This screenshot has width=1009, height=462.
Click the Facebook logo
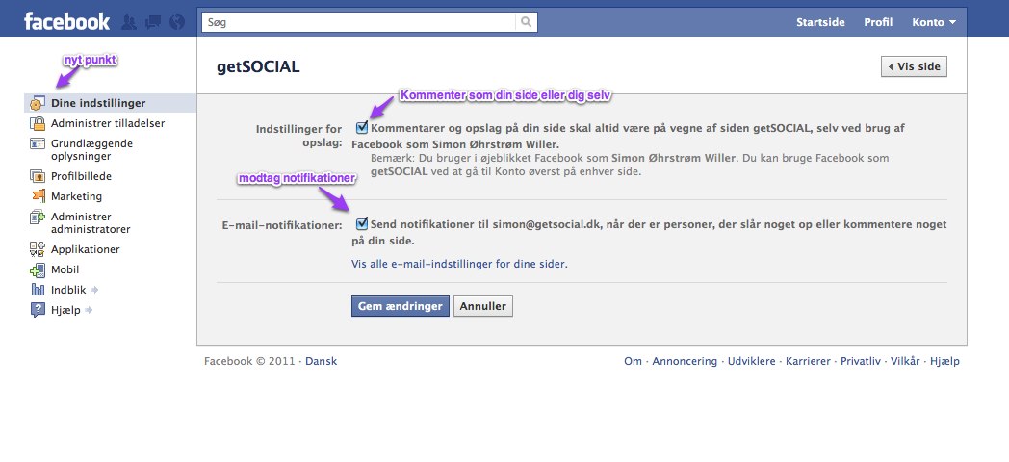(x=67, y=22)
